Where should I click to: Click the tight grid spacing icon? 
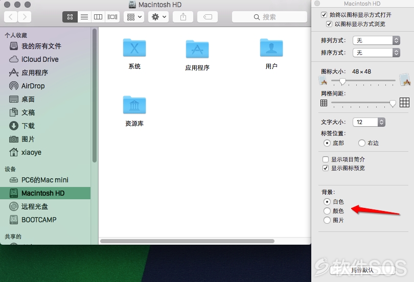pos(324,103)
